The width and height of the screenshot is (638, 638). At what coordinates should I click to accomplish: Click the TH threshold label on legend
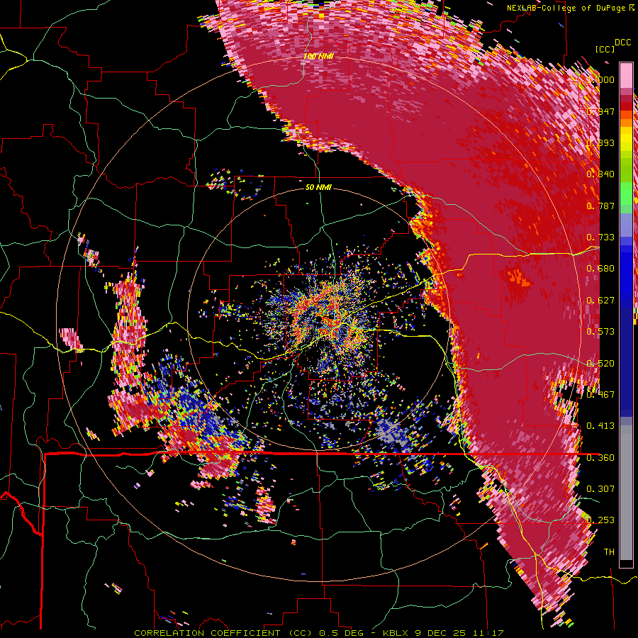tap(609, 552)
